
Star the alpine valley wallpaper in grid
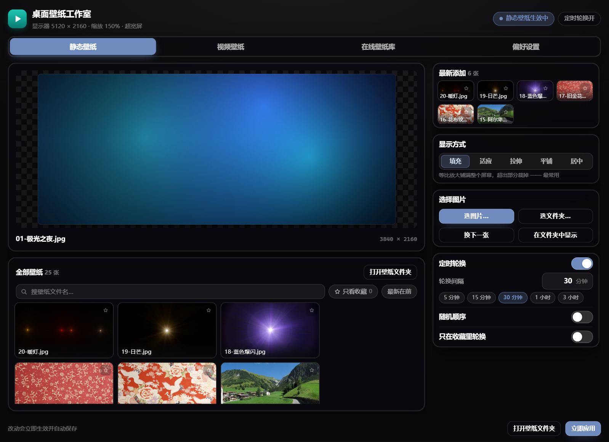(312, 370)
